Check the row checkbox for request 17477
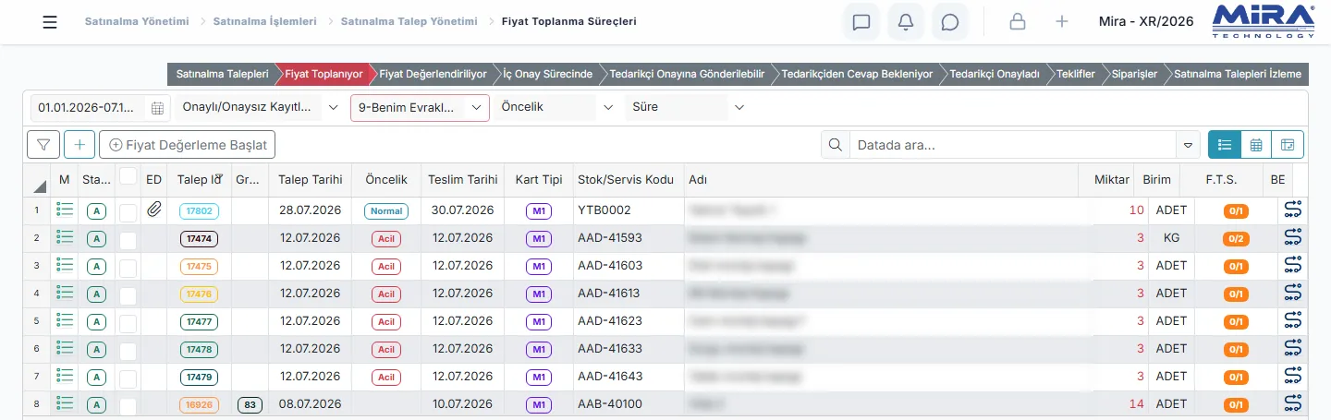 click(x=128, y=323)
